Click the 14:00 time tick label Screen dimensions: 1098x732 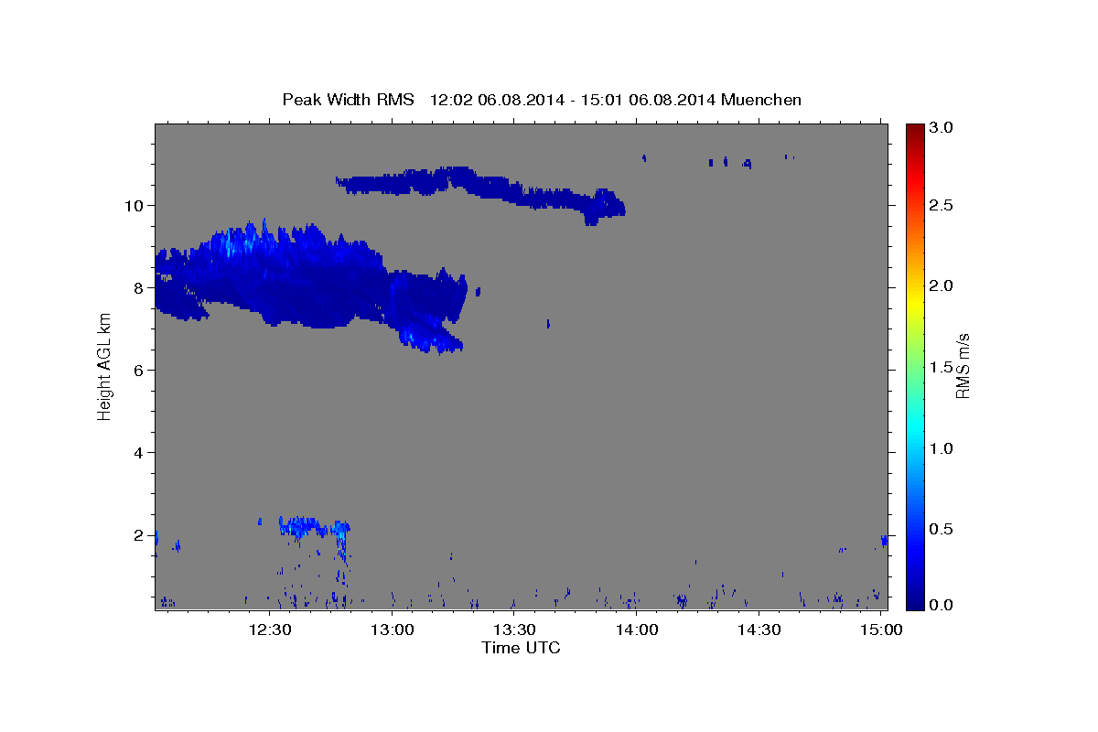click(x=637, y=630)
